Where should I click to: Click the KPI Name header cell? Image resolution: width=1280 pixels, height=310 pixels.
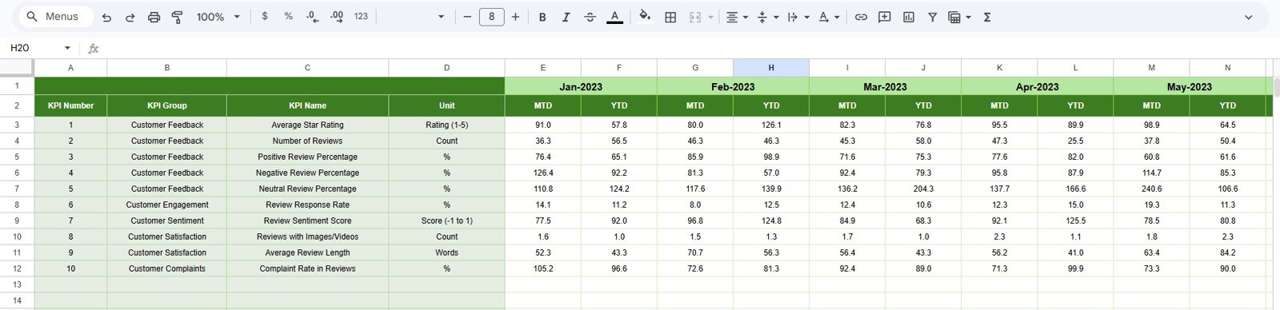point(307,105)
